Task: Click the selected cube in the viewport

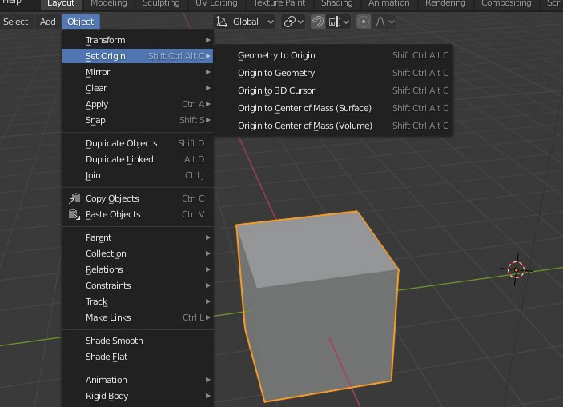Action: pos(317,306)
